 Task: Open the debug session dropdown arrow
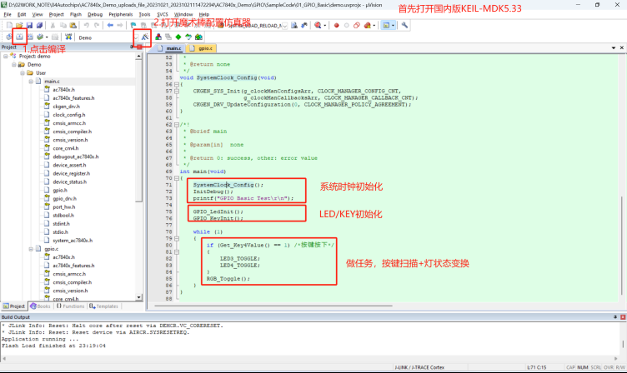(324, 26)
